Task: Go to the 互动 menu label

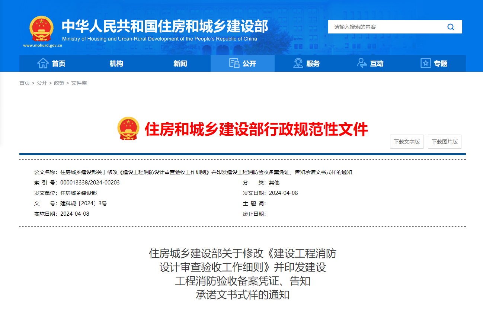Action: click(377, 64)
